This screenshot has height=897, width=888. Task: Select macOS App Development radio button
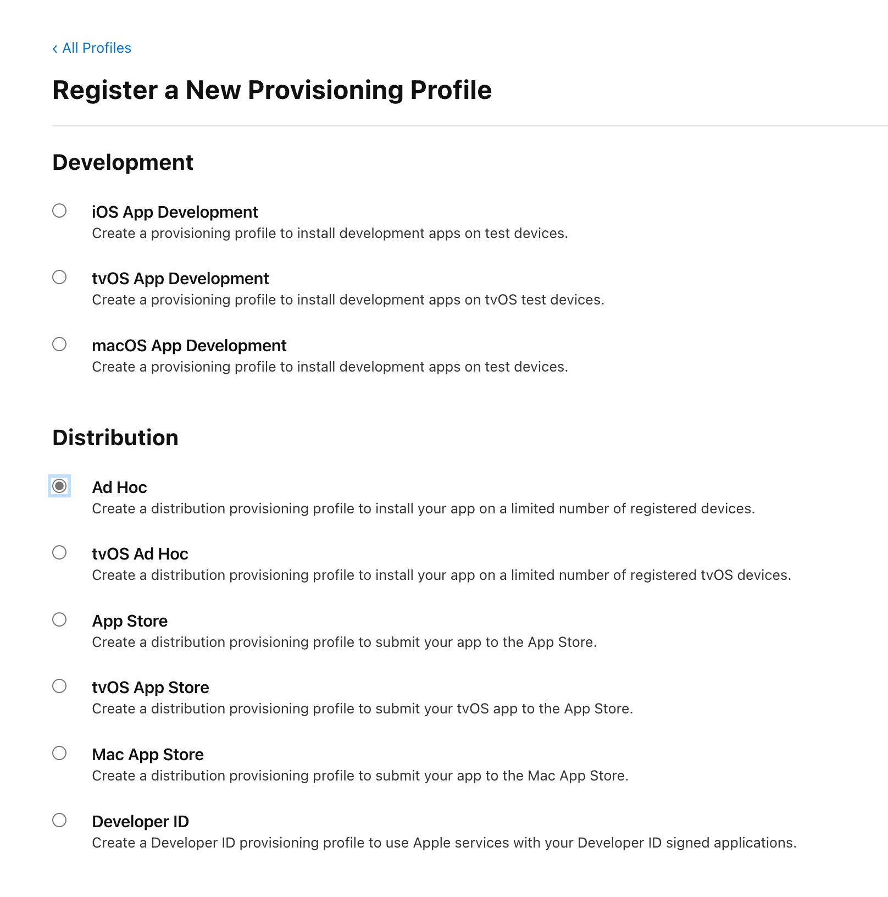coord(59,344)
